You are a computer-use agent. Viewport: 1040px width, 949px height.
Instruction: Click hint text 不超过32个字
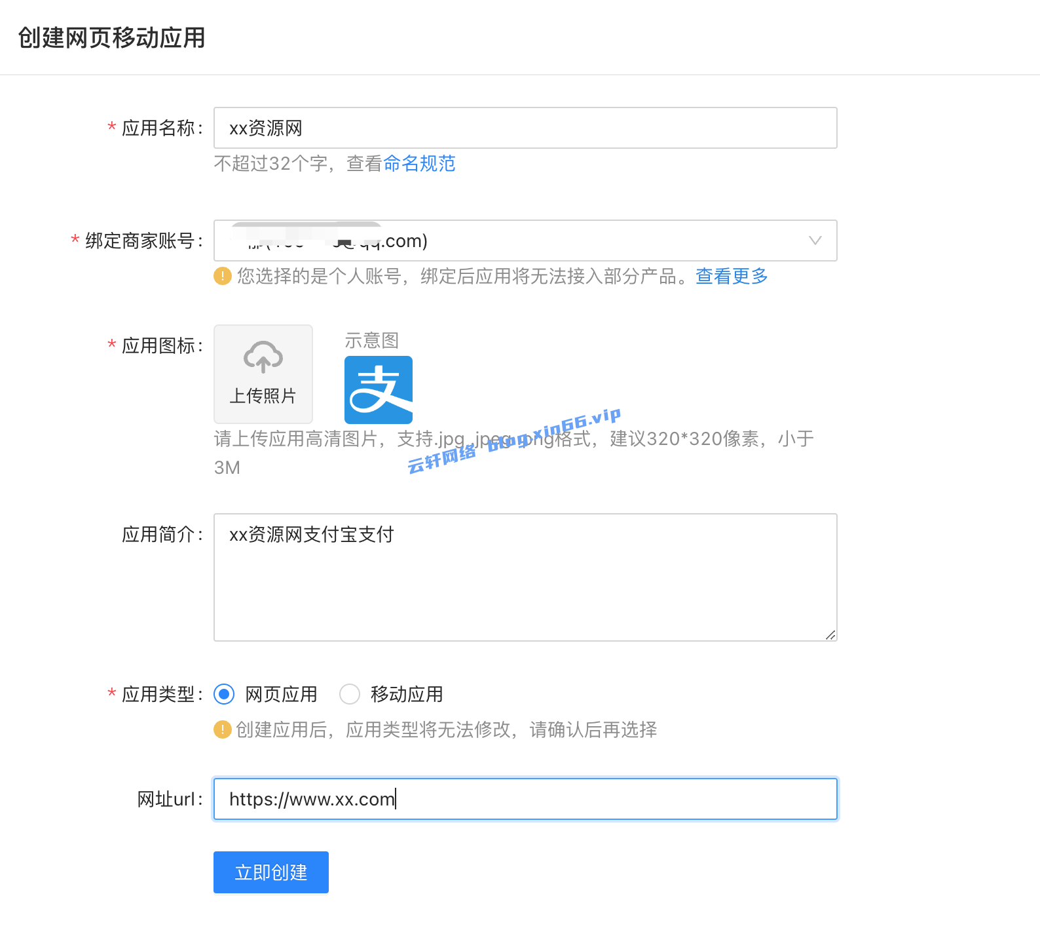271,163
